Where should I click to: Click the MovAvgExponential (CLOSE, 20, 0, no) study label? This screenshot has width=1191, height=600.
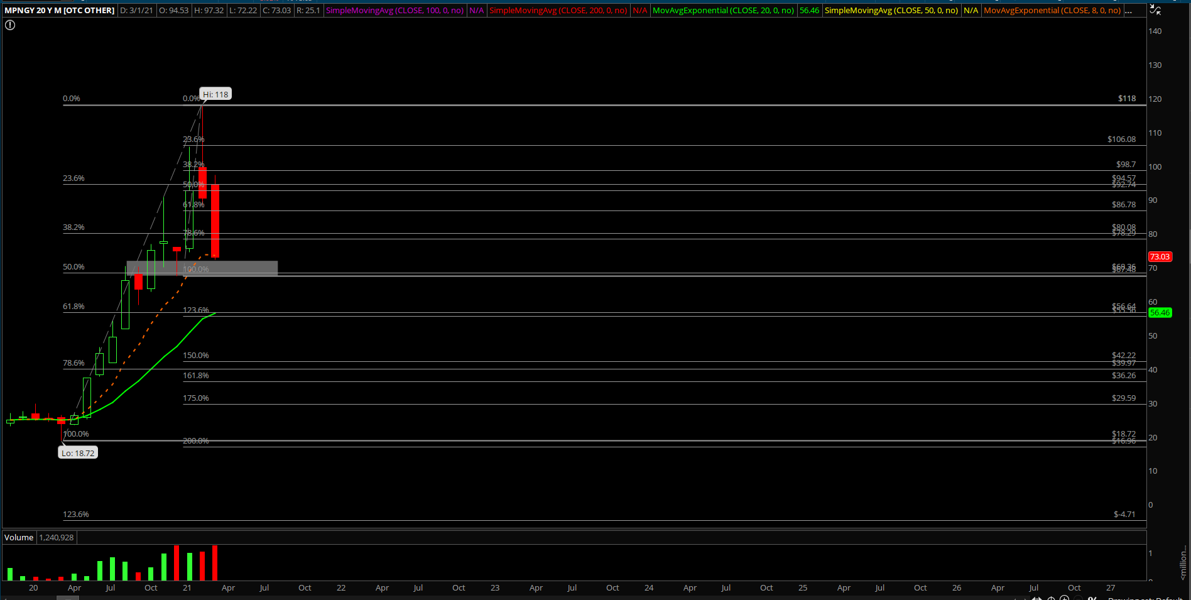click(x=724, y=11)
